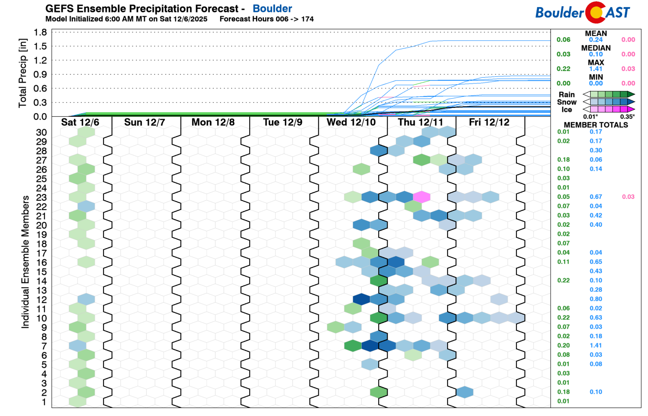Switch to the Fri 12/12 day header

point(489,122)
